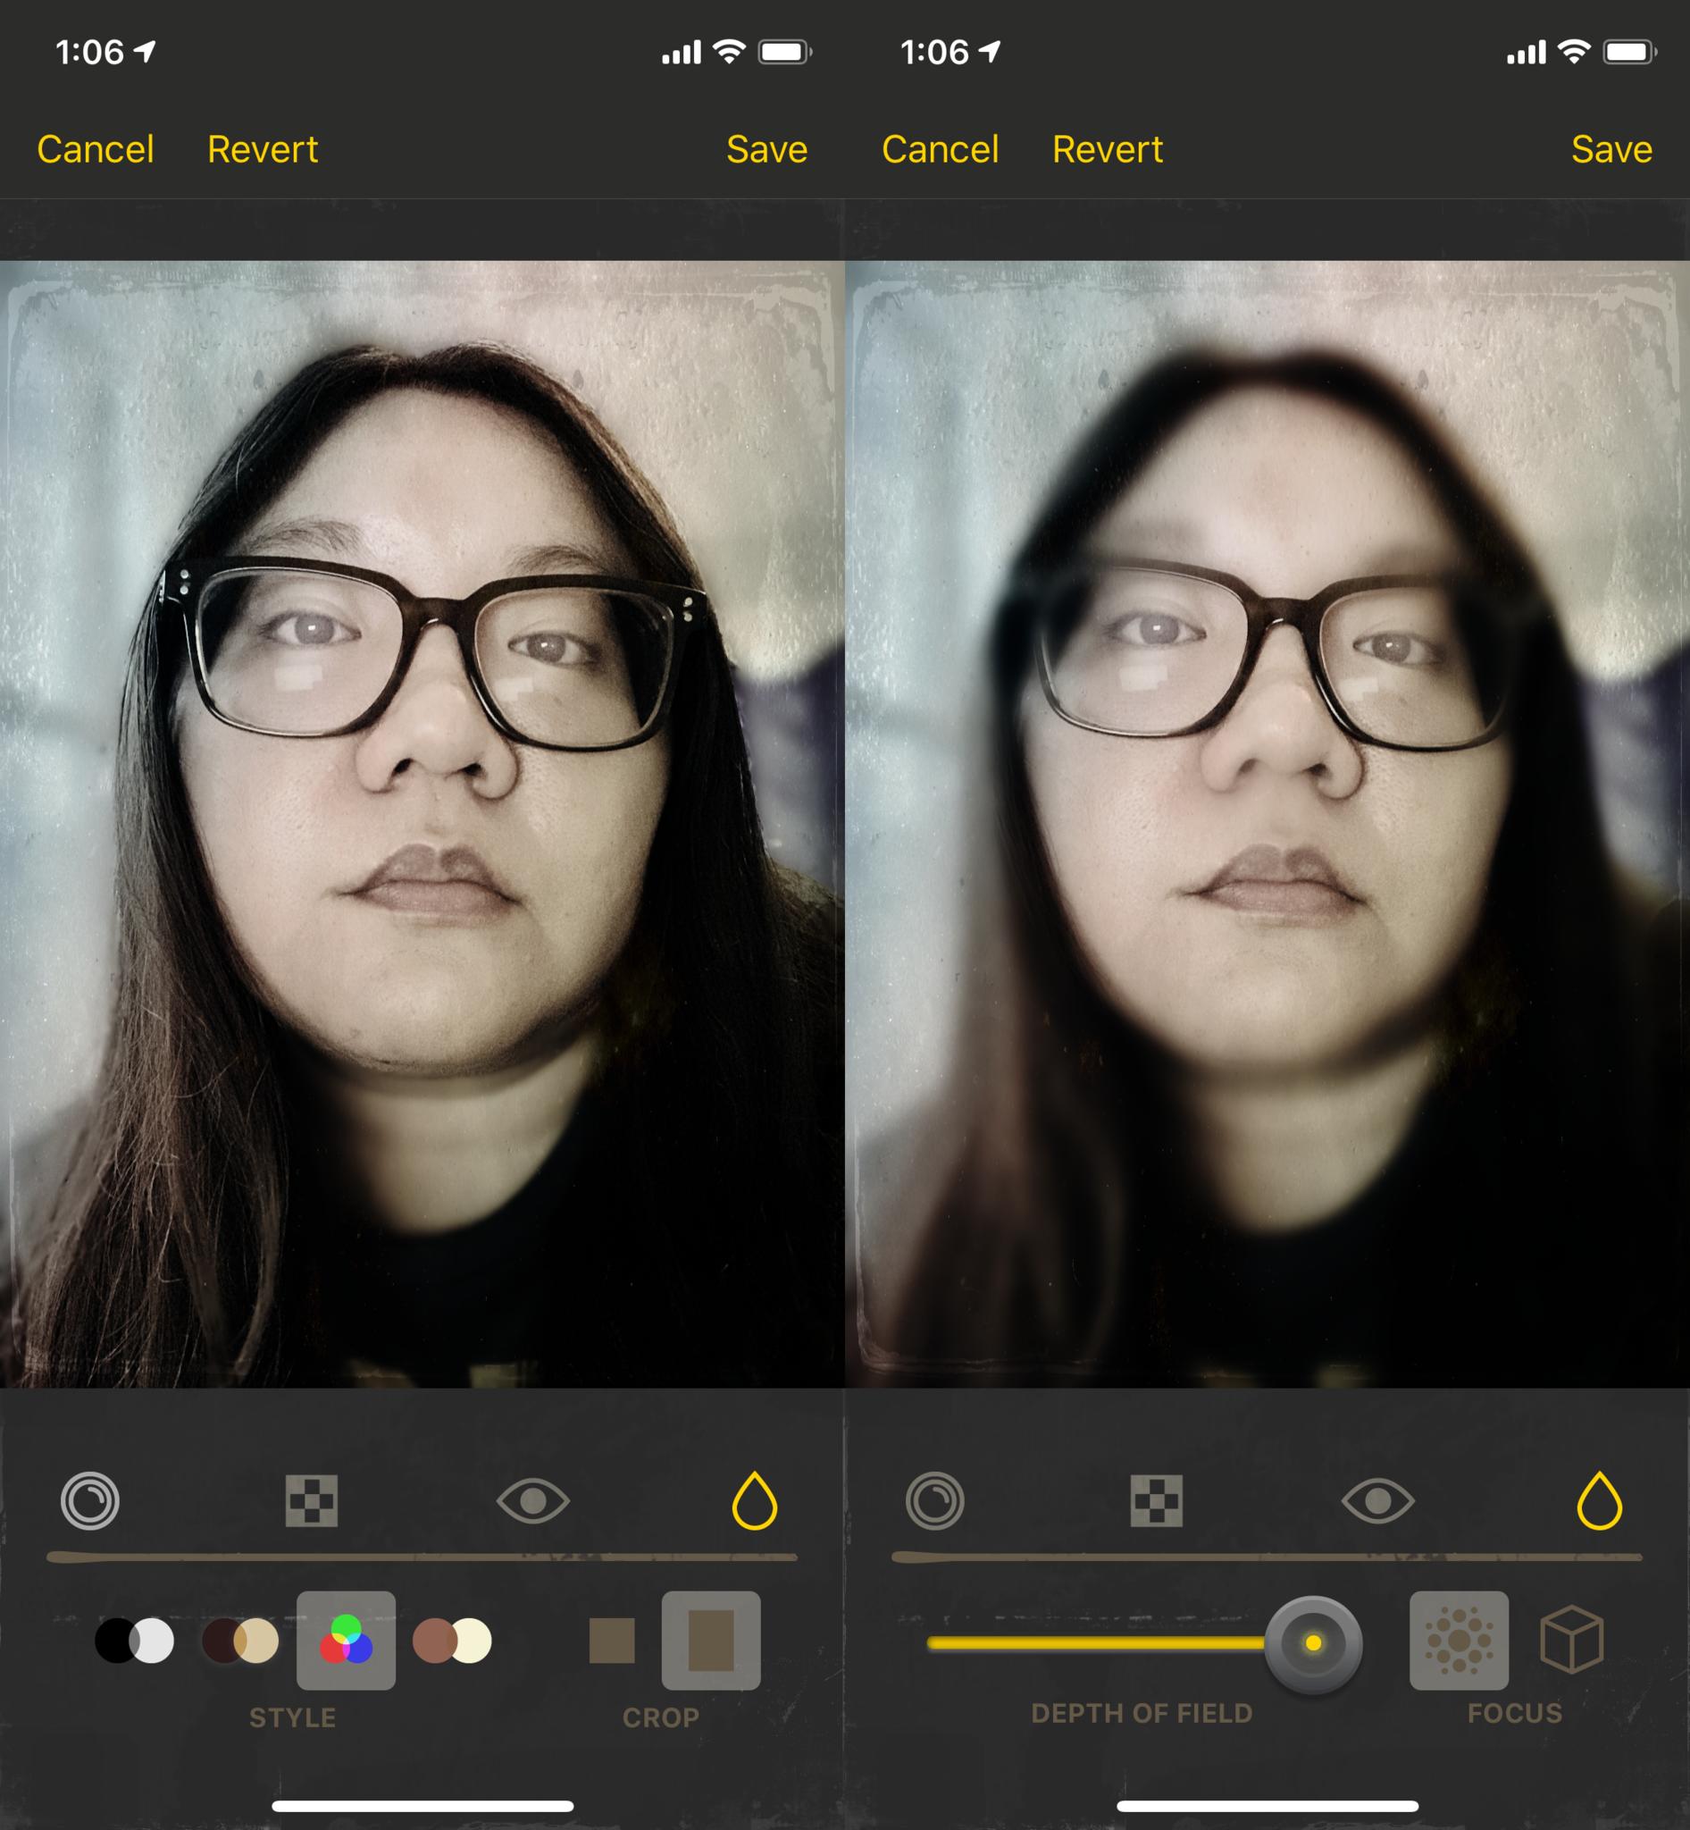Screen dimensions: 1690x1830
Task: Select the texture checkerboard tab in left screen
Action: [x=312, y=1500]
